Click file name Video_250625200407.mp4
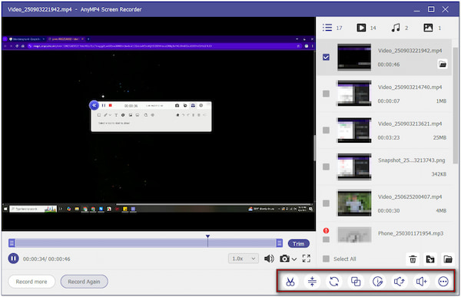 (x=410, y=196)
